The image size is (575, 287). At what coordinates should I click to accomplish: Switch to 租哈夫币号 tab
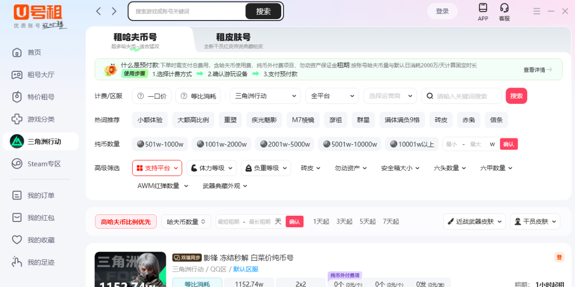(135, 40)
